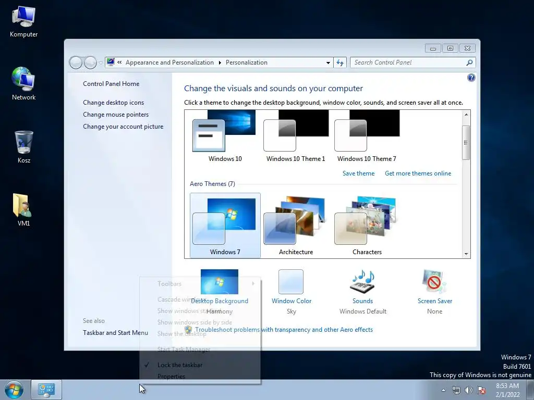
Task: Open the Komputer desktop icon
Action: point(23,22)
